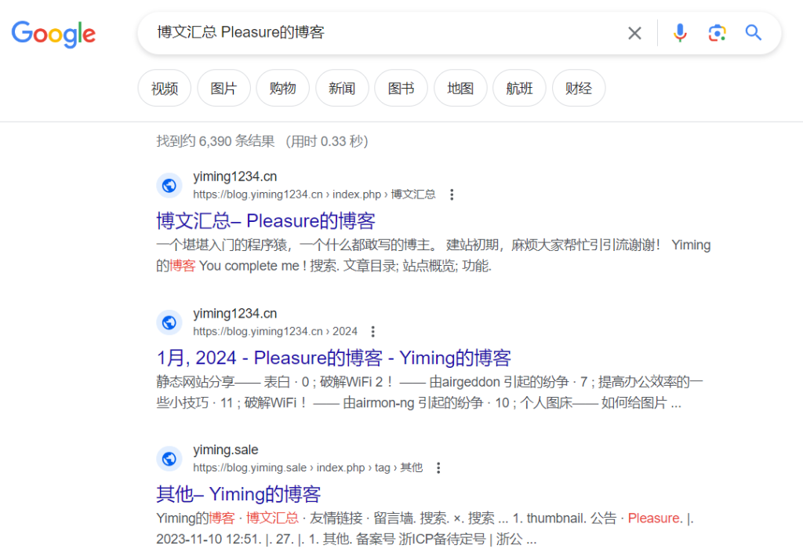The width and height of the screenshot is (803, 560).
Task: Open the 财经 filter tab
Action: 579,89
